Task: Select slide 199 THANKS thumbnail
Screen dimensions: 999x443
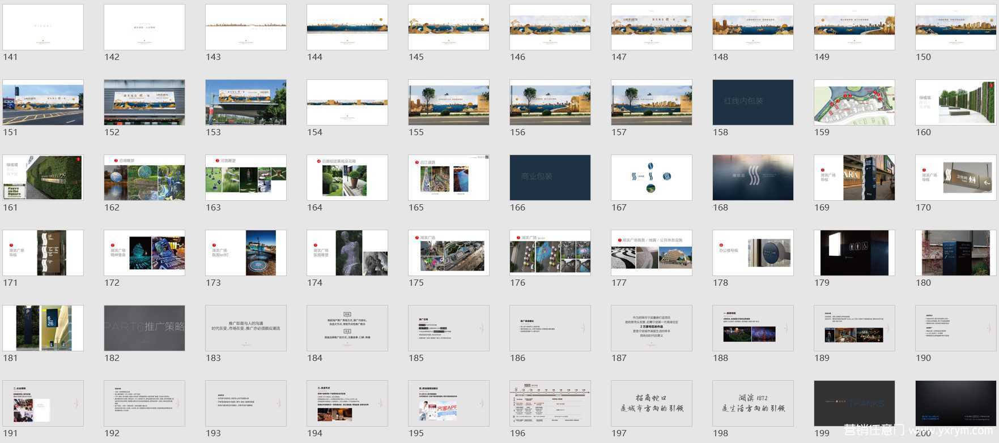Action: coord(854,403)
